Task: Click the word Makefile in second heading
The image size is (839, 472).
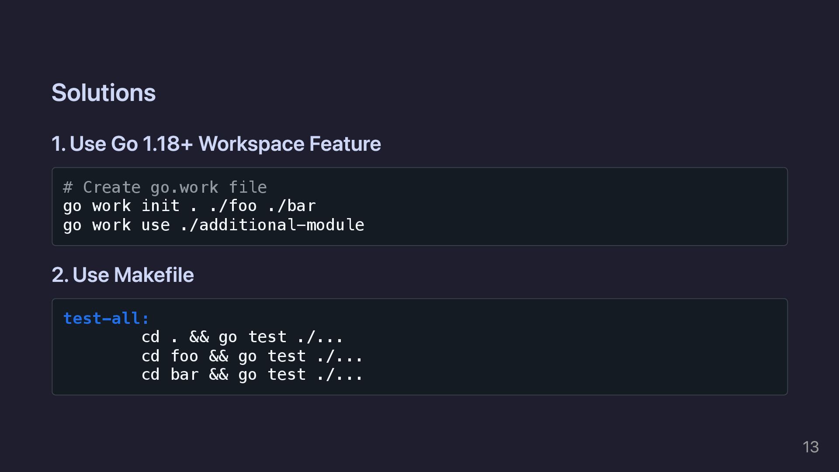Action: (x=153, y=275)
